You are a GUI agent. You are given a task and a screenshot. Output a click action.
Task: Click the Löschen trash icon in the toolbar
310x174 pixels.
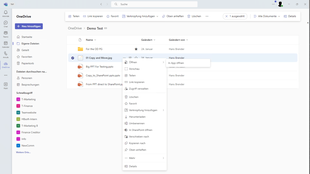[x=188, y=16]
